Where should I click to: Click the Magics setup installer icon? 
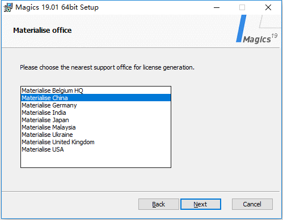tap(8, 7)
